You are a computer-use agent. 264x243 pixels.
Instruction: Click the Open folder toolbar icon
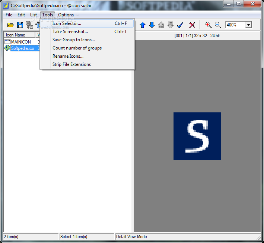10,25
